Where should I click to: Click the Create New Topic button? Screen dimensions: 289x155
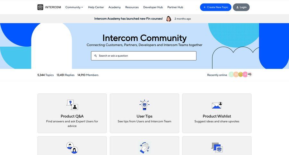[216, 7]
